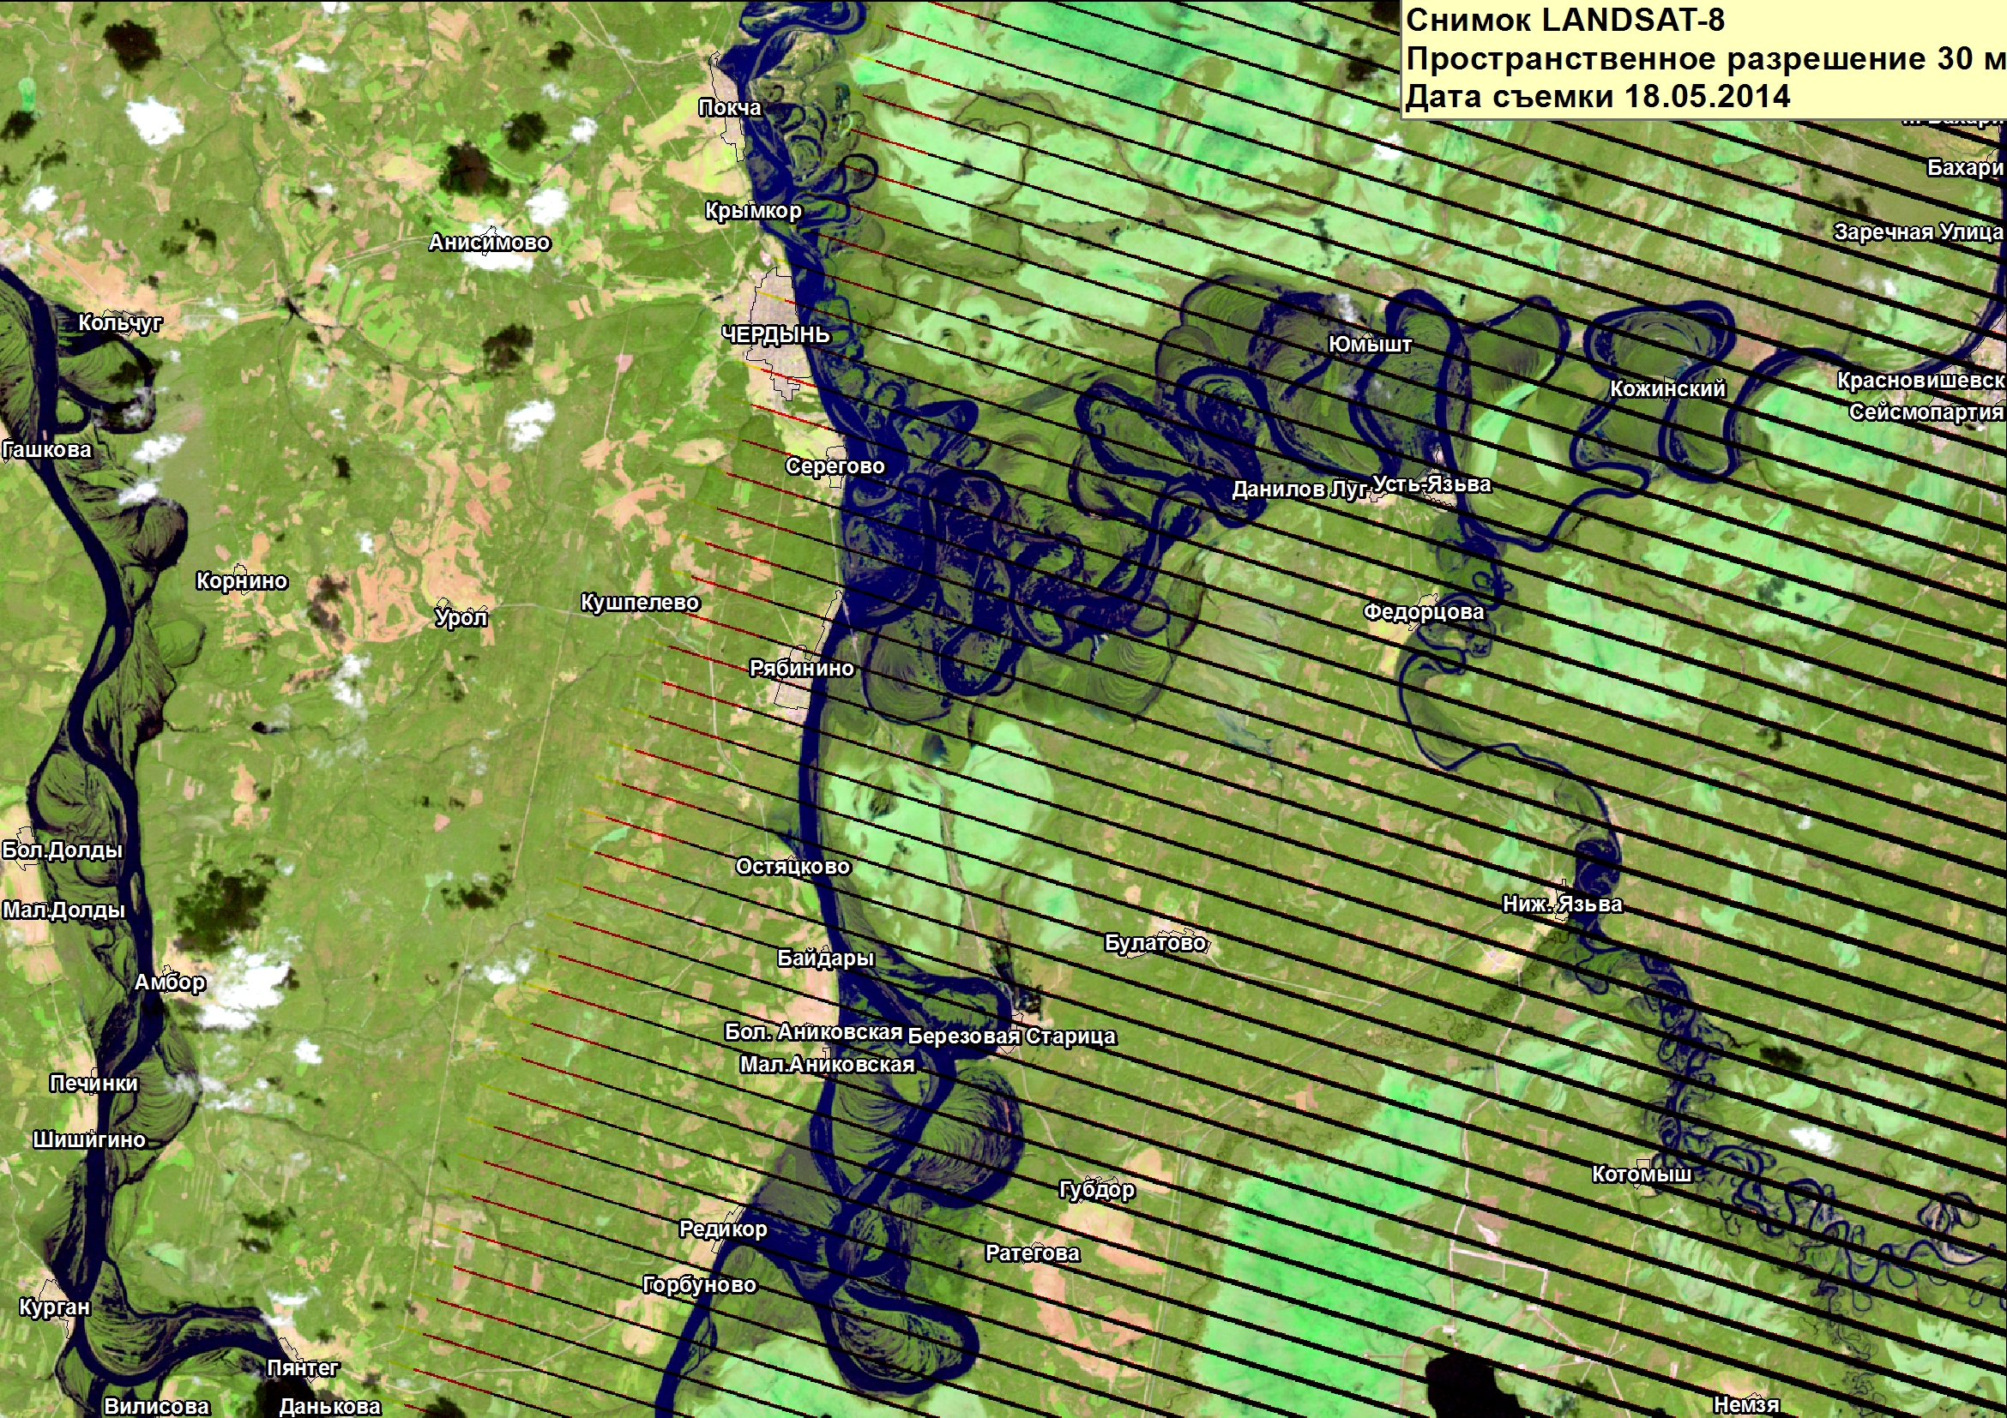Click the Немзя label
Image resolution: width=2007 pixels, height=1418 pixels.
(1746, 1405)
